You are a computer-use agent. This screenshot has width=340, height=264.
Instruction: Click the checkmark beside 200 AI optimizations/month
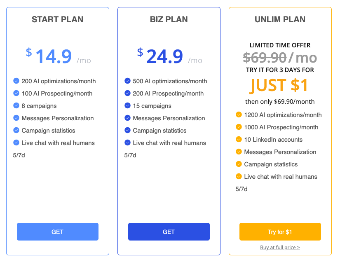coord(16,81)
